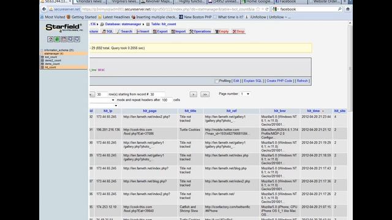
Task: Click the green log out icon in sidebar
Action: (57, 39)
